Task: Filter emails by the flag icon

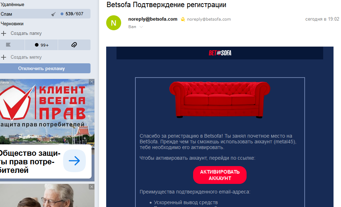Action: tap(8, 45)
